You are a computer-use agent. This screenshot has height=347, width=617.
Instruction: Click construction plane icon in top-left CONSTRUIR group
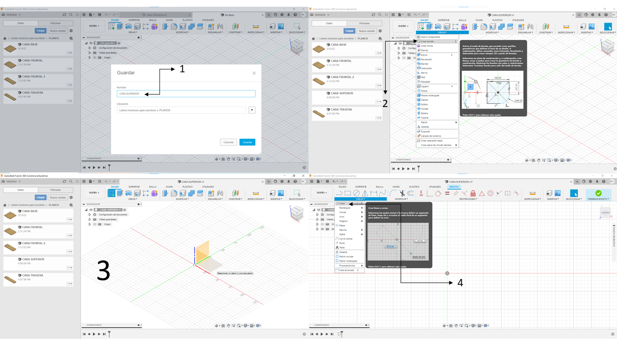pyautogui.click(x=235, y=27)
